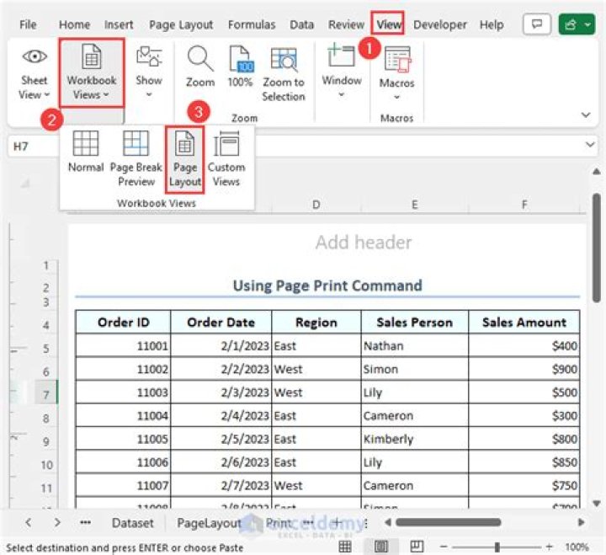
Task: Zoom in with the plus button
Action: [x=549, y=547]
